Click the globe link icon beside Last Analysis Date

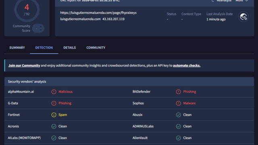[243, 17]
